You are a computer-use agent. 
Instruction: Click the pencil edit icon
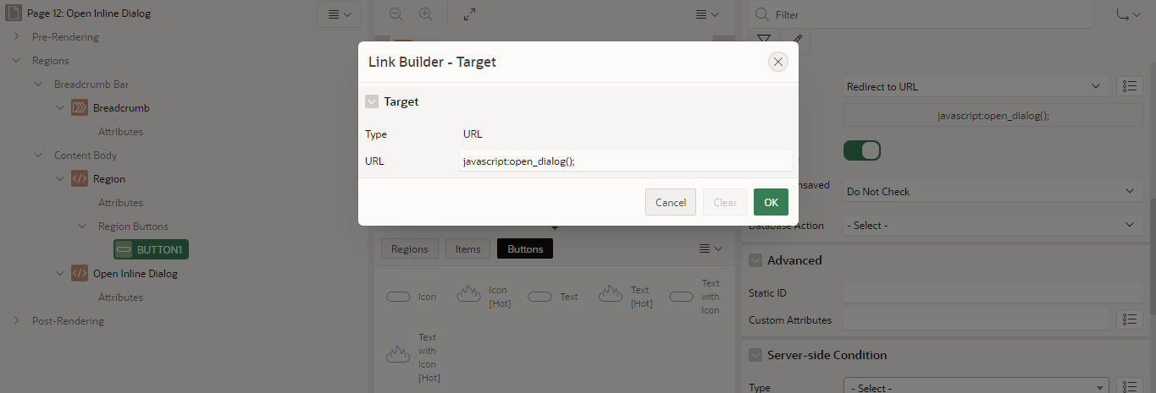[x=795, y=39]
